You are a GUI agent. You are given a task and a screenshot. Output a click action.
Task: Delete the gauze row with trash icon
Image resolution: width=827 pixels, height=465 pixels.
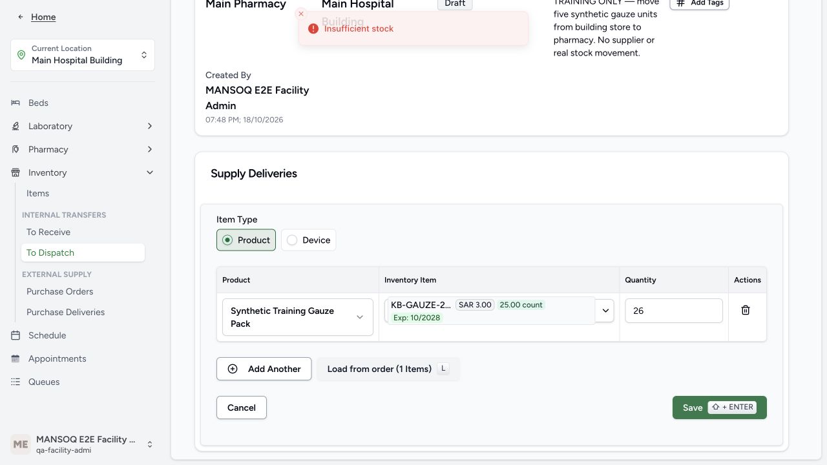pyautogui.click(x=745, y=310)
